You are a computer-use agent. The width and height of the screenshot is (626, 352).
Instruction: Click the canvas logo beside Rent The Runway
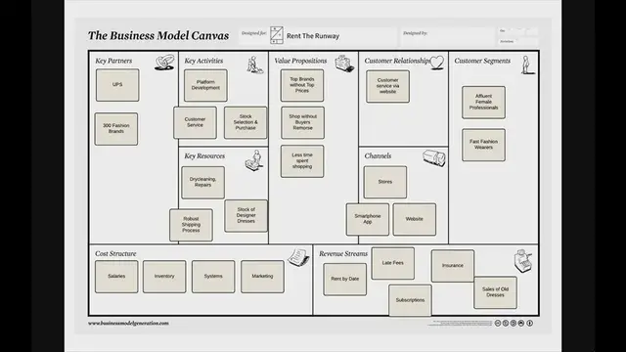pyautogui.click(x=277, y=35)
